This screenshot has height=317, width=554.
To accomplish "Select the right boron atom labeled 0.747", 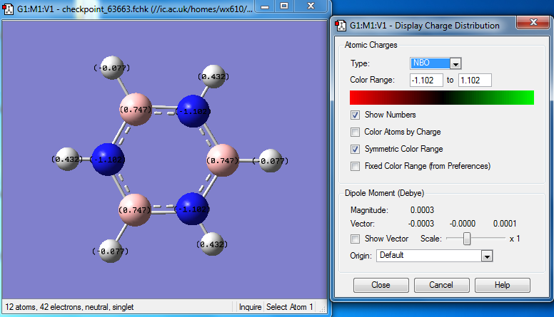I will click(x=222, y=160).
